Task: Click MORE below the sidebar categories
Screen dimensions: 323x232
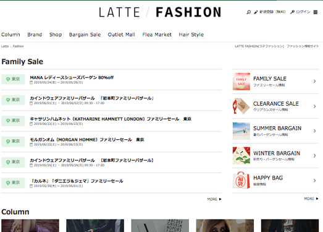Action: pyautogui.click(x=311, y=199)
